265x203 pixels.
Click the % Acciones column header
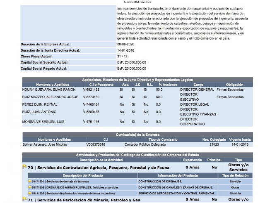pos(168,85)
